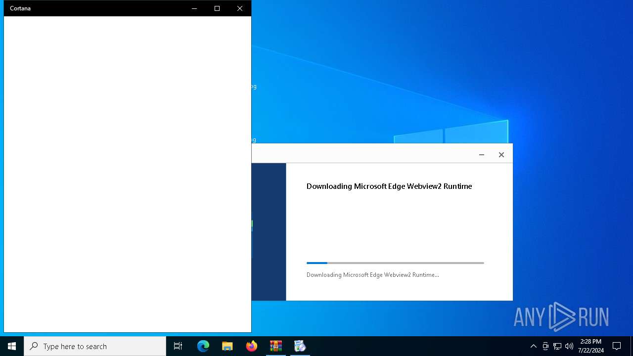Close the Cortana window

(x=240, y=8)
